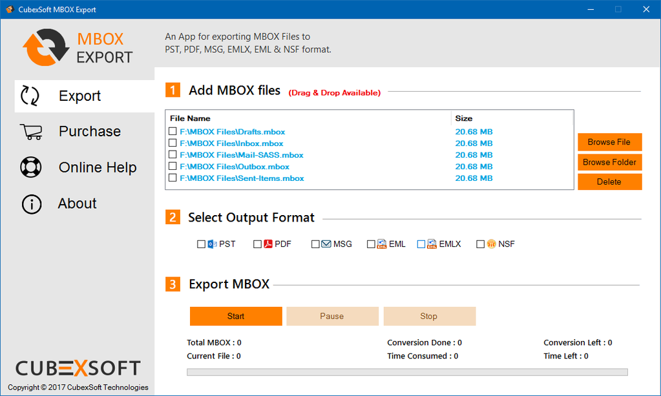The width and height of the screenshot is (661, 396).
Task: Click the red PDF format icon
Action: point(268,244)
